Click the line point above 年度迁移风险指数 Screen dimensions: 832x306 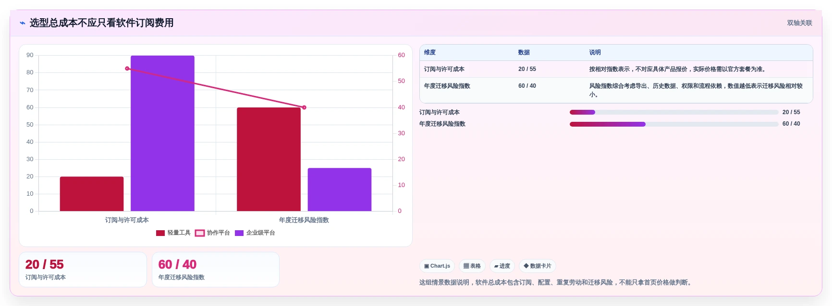pos(304,107)
